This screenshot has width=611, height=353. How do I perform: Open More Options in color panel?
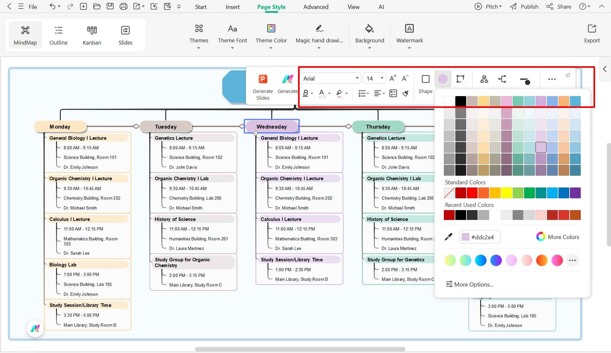(469, 284)
